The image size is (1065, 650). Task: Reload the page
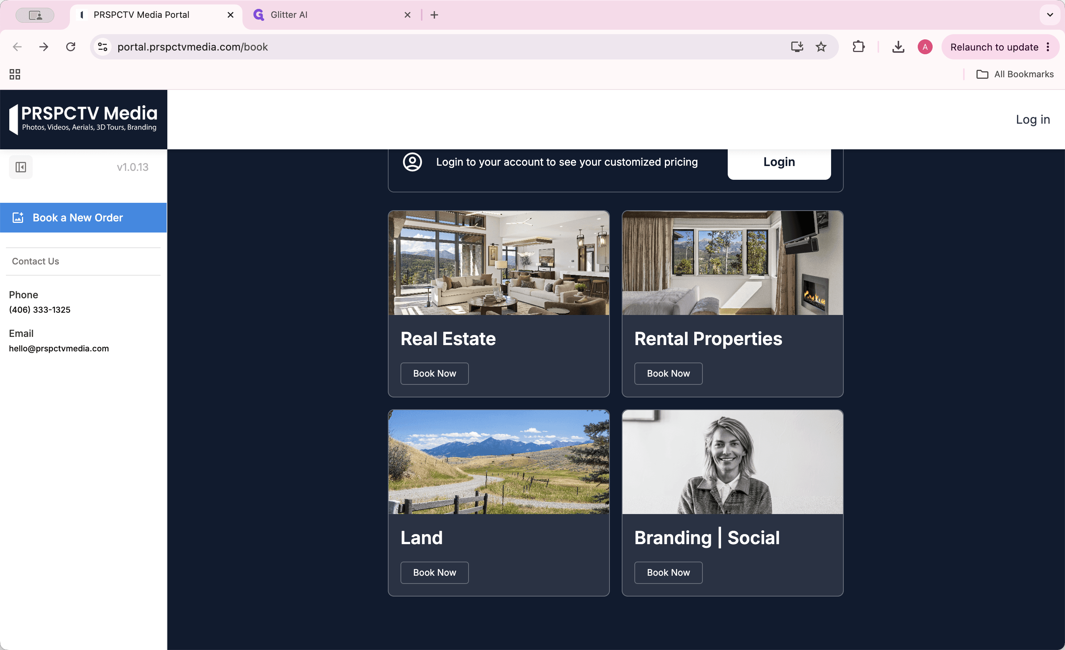click(70, 46)
